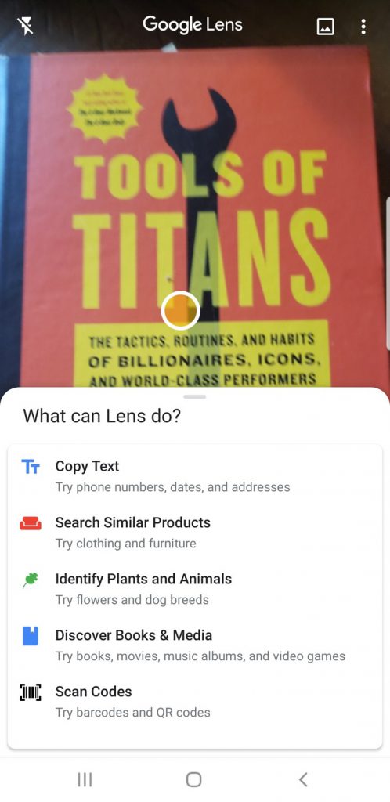Tap the orange Lens focus dot
The width and height of the screenshot is (390, 802).
point(180,310)
